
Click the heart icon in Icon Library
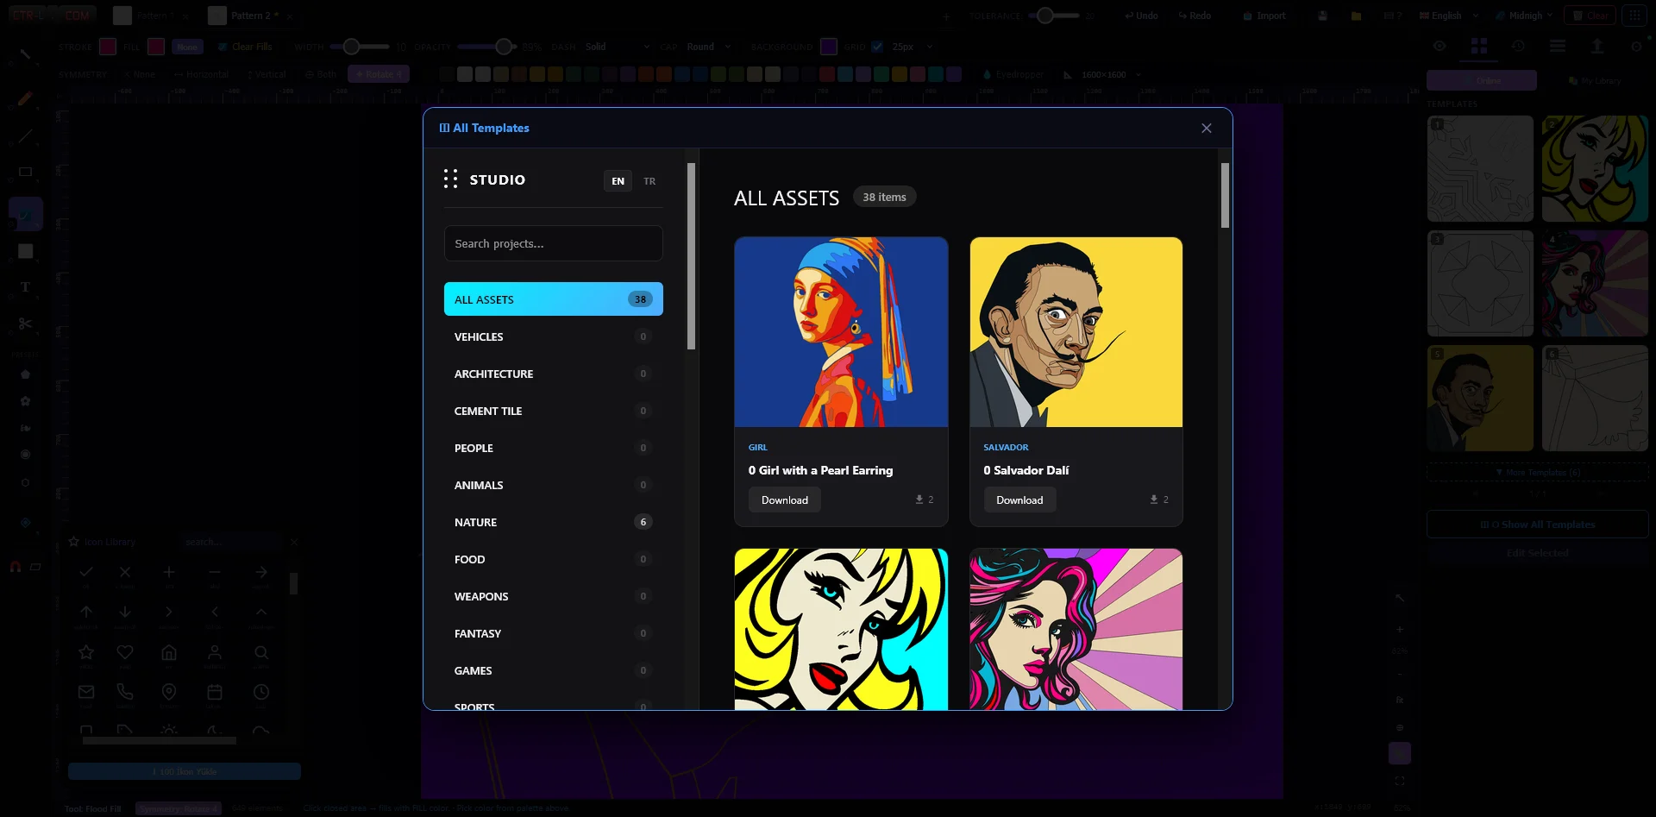(125, 652)
